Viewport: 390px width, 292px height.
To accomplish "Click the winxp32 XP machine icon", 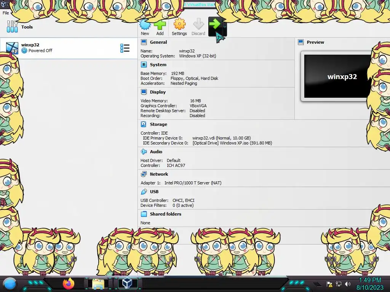I will (12, 48).
